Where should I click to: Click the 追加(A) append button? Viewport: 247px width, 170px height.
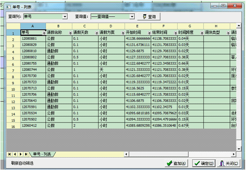click(x=176, y=163)
